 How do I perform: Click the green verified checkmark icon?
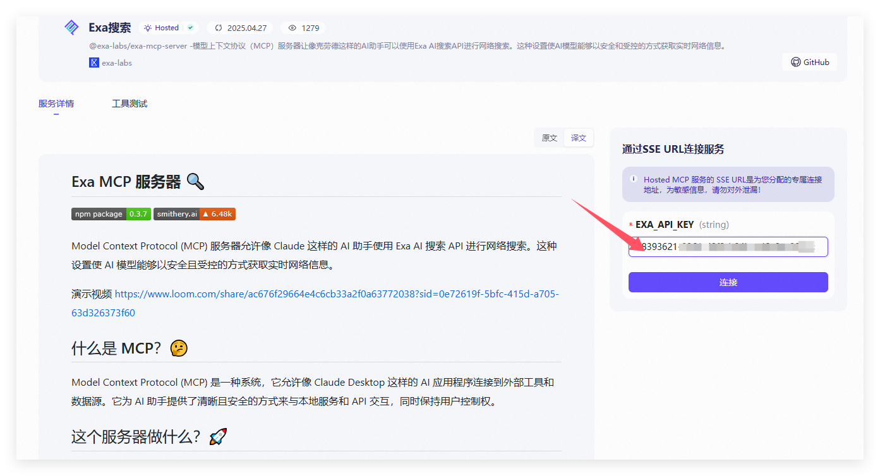(x=190, y=28)
